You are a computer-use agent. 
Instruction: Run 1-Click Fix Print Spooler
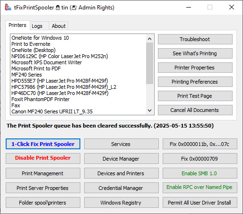43,144
